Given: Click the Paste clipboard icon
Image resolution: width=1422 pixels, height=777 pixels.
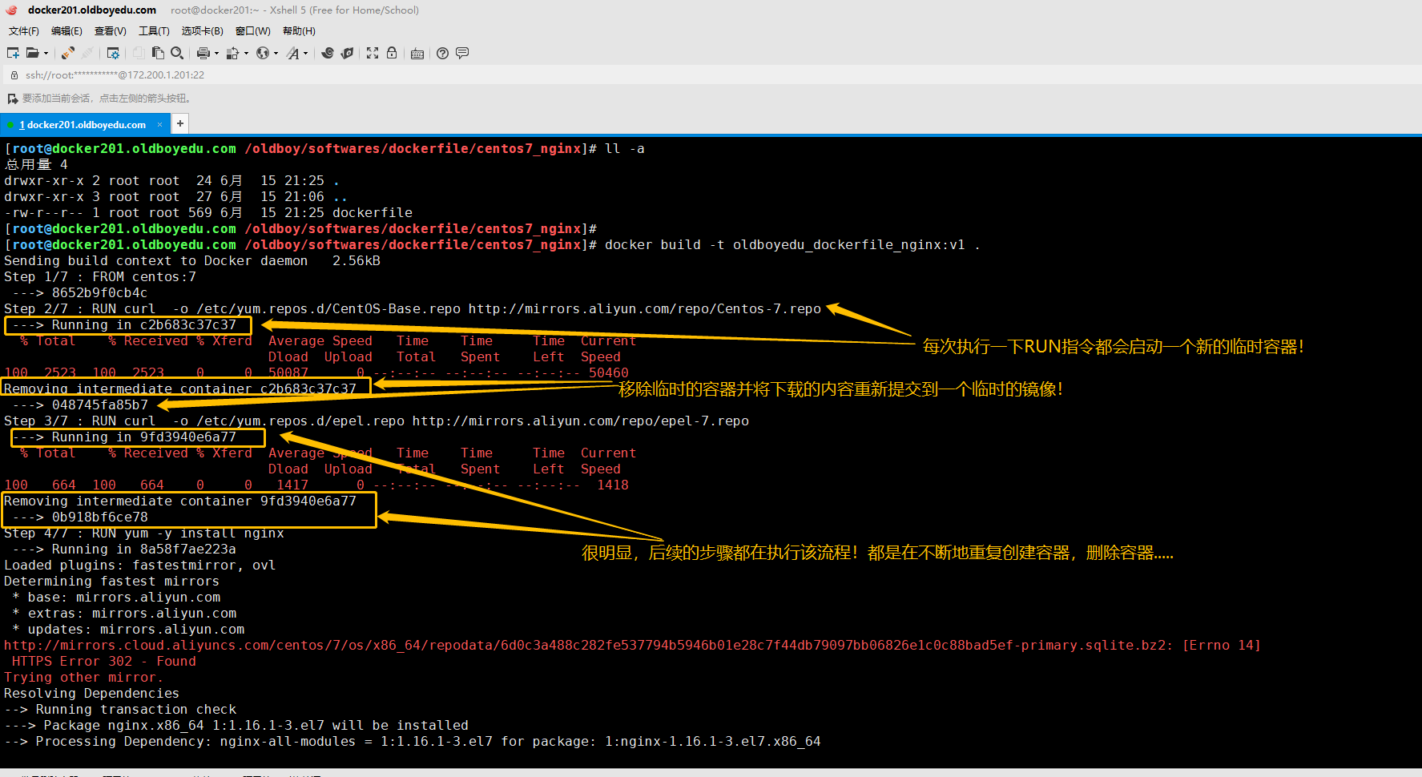Looking at the screenshot, I should 158,53.
